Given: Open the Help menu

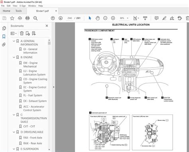Looking at the screenshot, I should (40, 6).
